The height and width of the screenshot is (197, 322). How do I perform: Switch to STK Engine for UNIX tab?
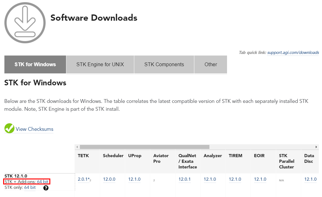100,65
